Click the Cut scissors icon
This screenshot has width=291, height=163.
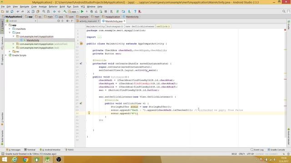[x=28, y=11]
